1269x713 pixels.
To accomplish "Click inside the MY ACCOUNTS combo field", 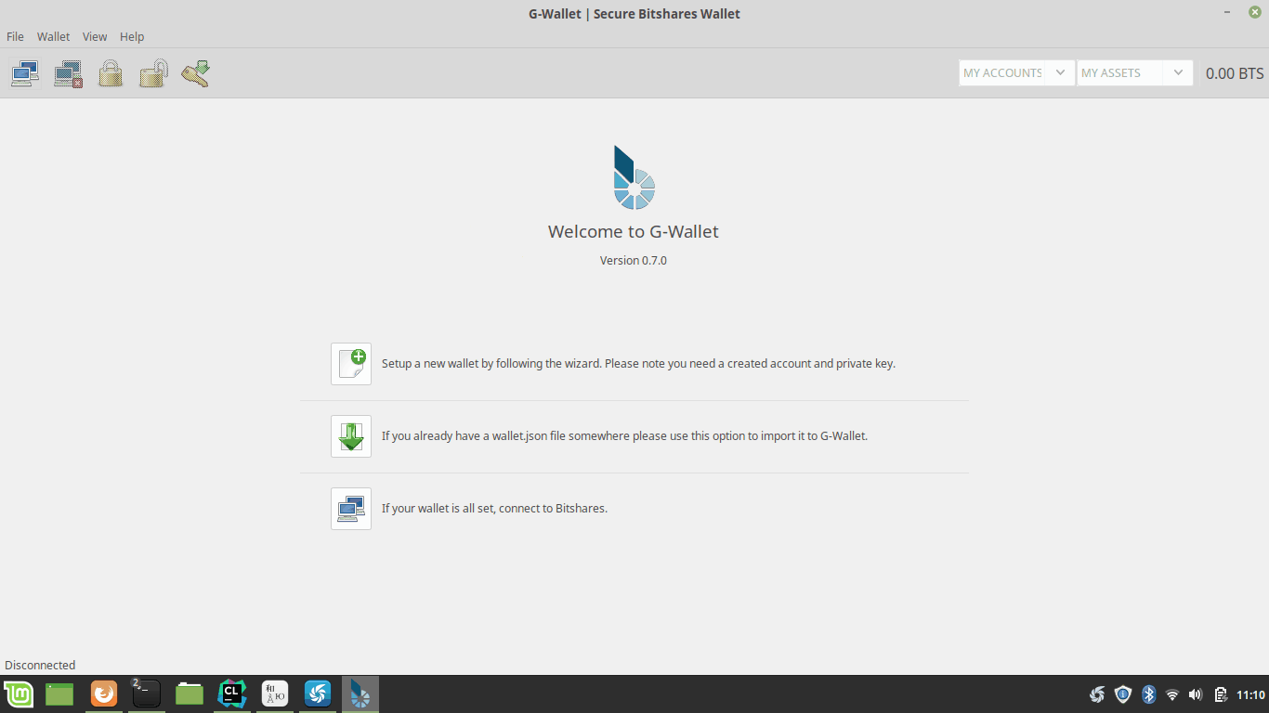I will point(1002,72).
